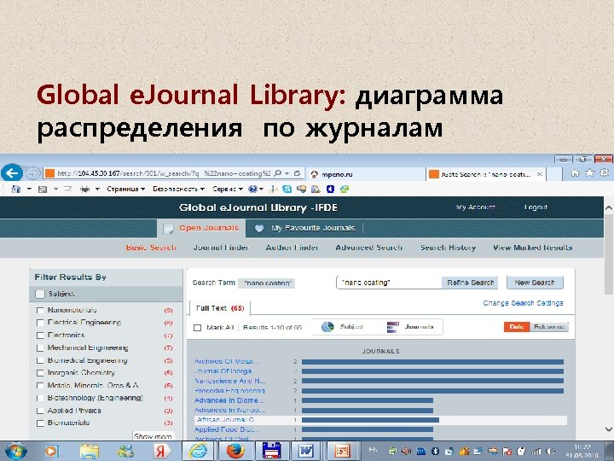Open the Advanced Search menu item
Screen dimensions: 614x461
[369, 248]
